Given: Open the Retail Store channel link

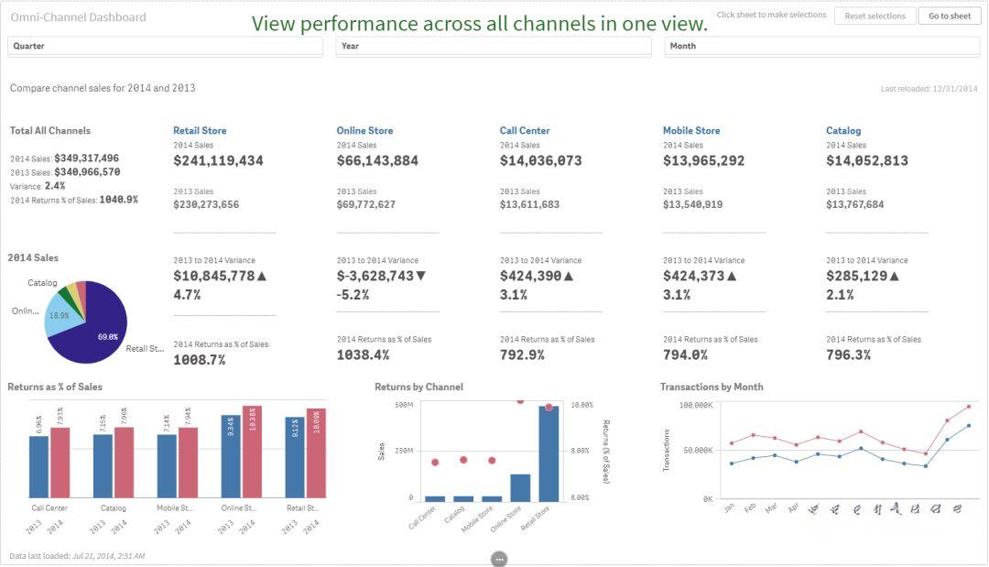Looking at the screenshot, I should point(200,131).
